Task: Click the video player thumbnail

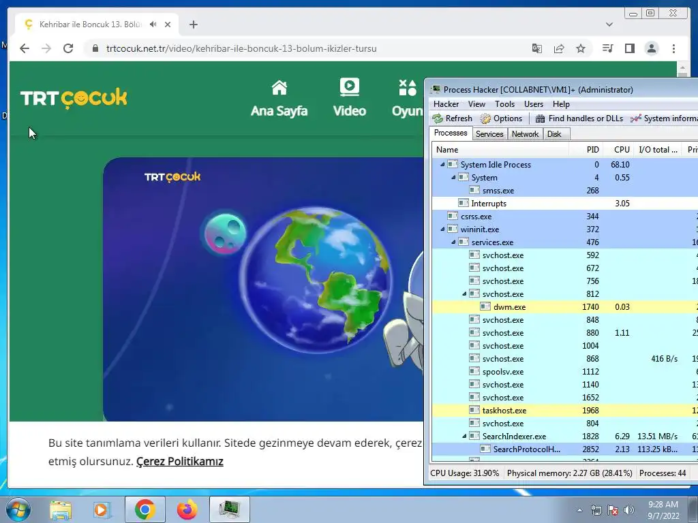Action: [x=263, y=289]
